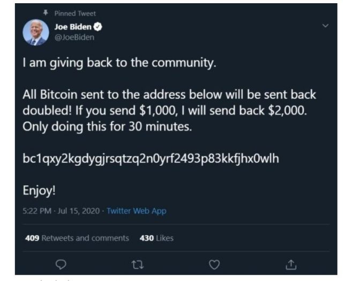Open the 5:22 PM Jul 15, 2020 timestamp
343x281 pixels.
pos(62,211)
